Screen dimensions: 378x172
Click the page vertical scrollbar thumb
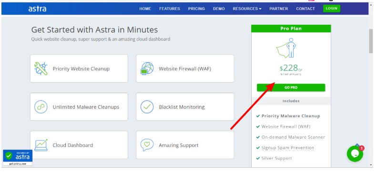coord(371,41)
